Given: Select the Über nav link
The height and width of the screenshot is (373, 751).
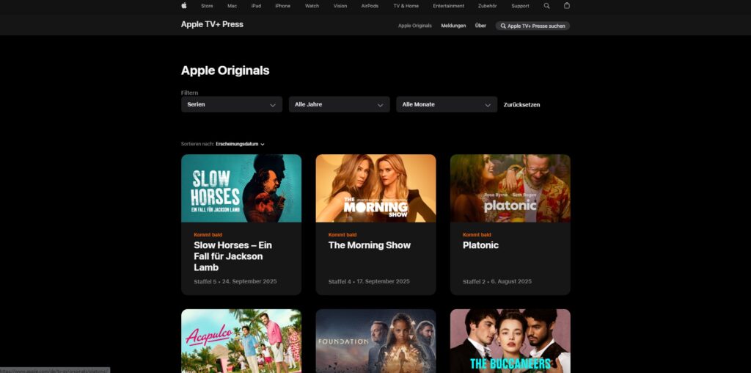Looking at the screenshot, I should tap(480, 26).
